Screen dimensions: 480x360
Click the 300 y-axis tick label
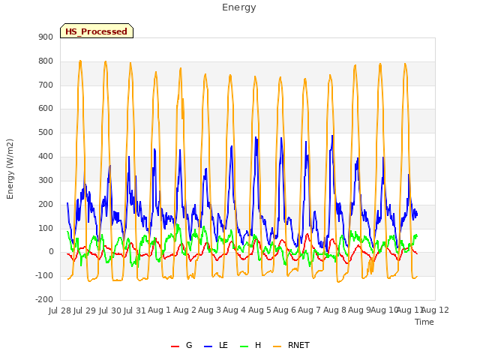click(46, 180)
